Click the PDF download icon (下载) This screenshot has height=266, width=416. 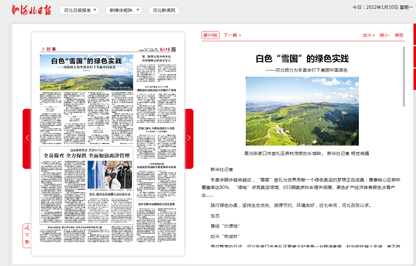[27, 236]
